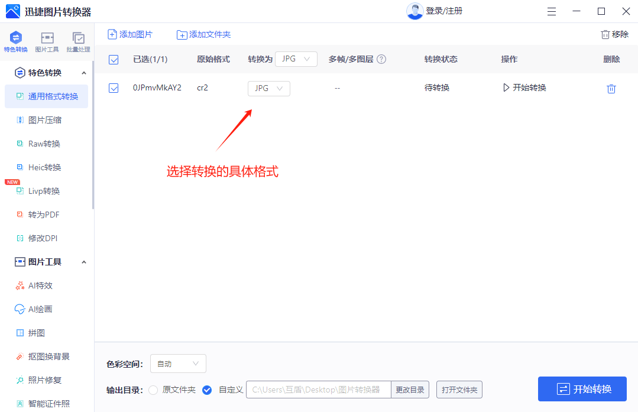Select the 原文件夹 output option
The width and height of the screenshot is (638, 412).
tap(153, 390)
